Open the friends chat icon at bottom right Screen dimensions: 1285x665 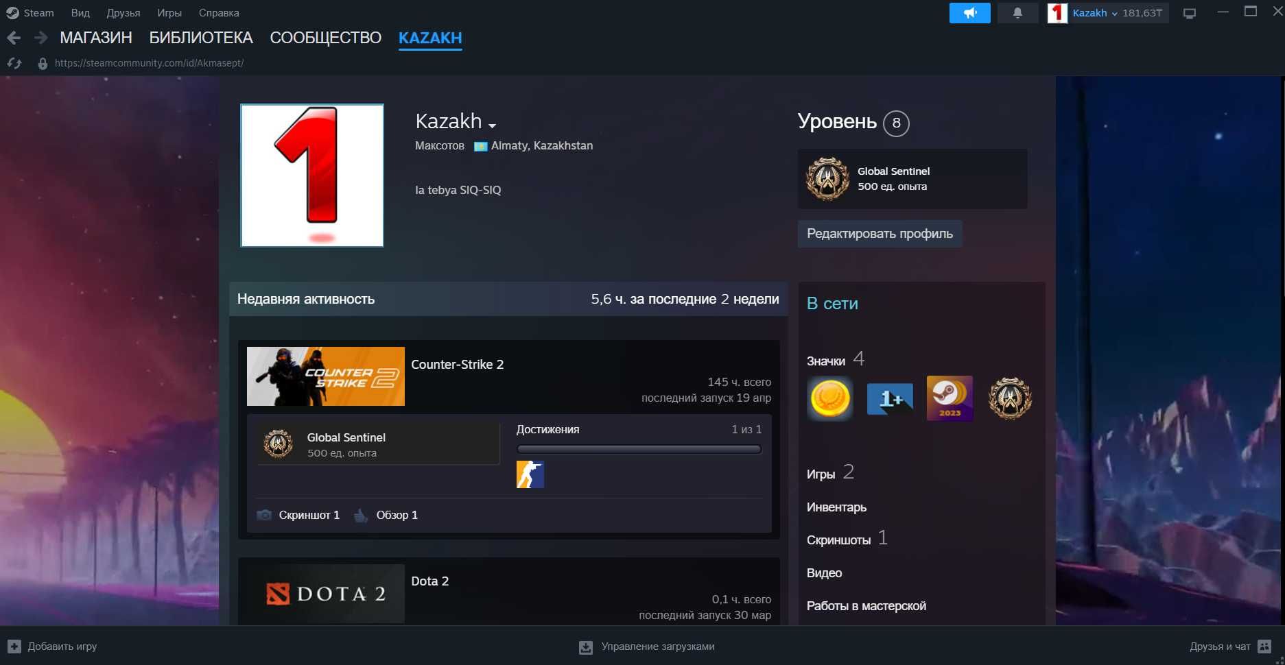coord(1265,646)
